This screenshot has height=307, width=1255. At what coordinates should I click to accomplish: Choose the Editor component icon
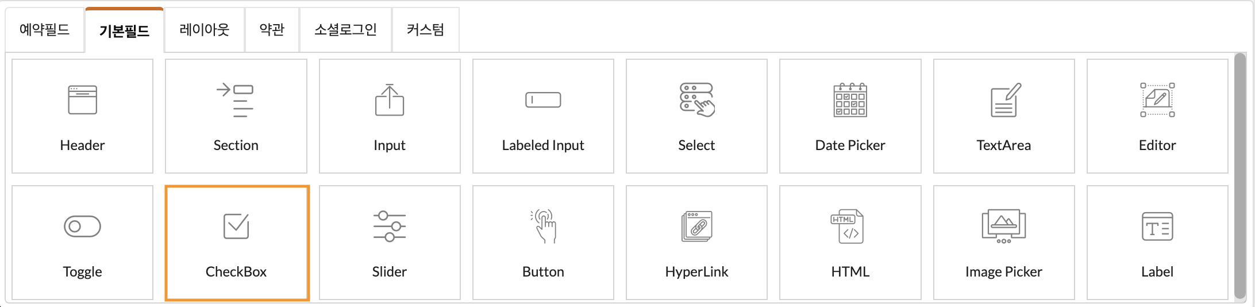pyautogui.click(x=1157, y=100)
